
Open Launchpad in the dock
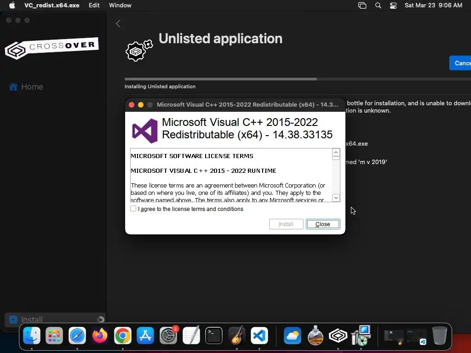54,336
